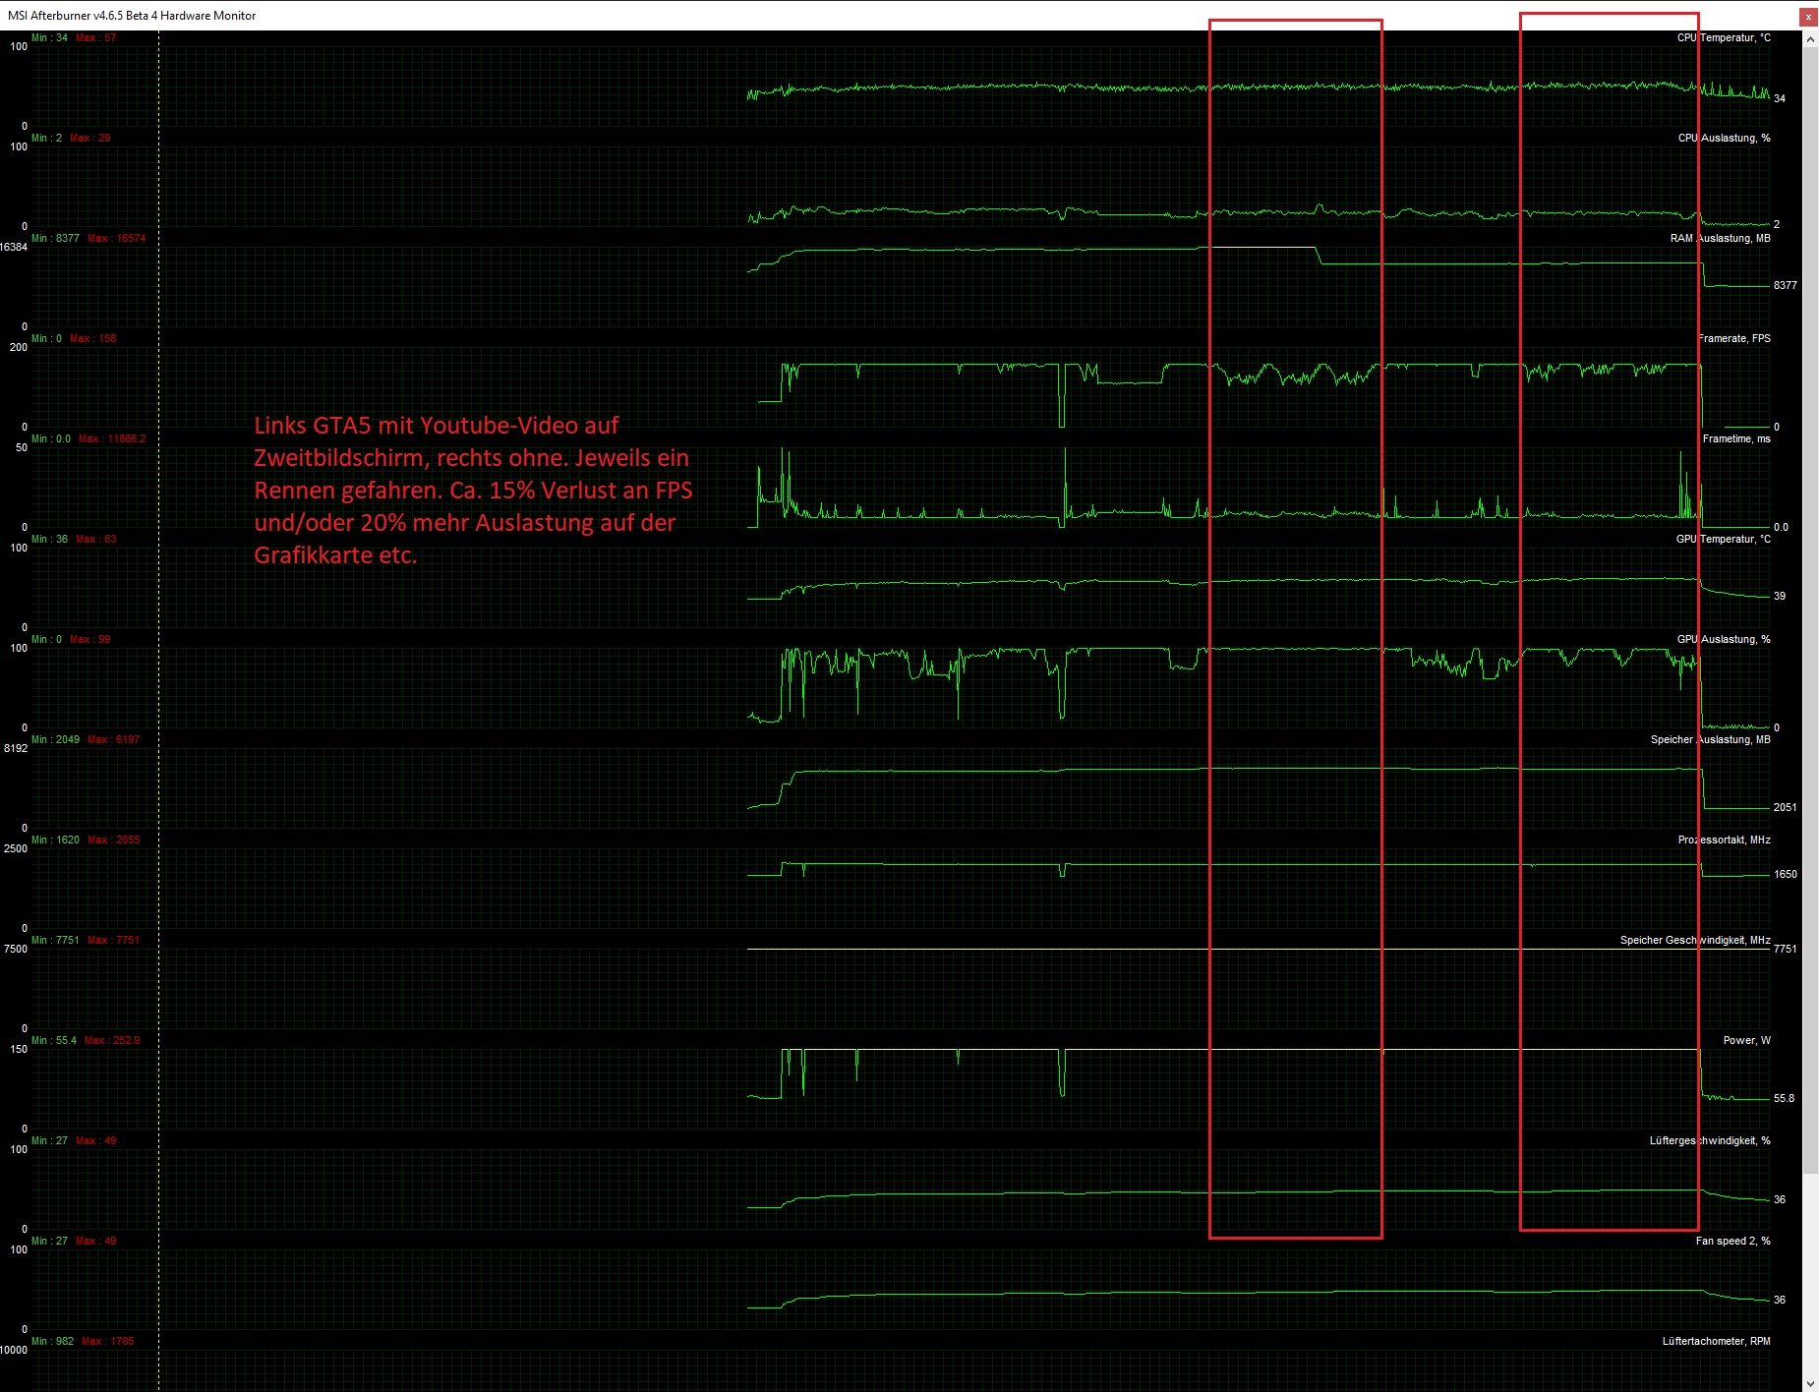This screenshot has width=1819, height=1392.
Task: Click 'Max : 252.9' on Power graph
Action: click(112, 1040)
